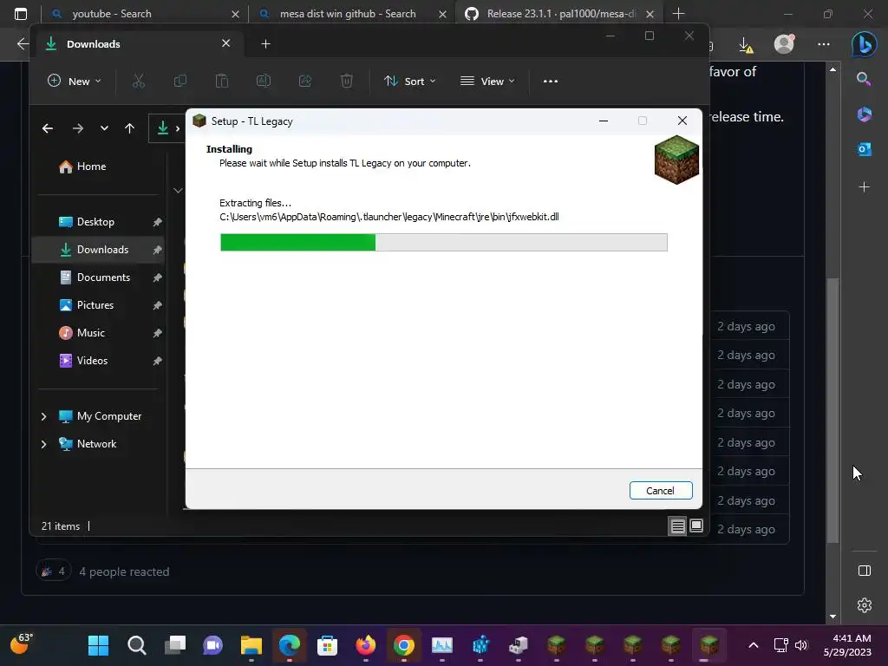The width and height of the screenshot is (888, 666).
Task: Click the 21 items status bar text
Action: (61, 526)
